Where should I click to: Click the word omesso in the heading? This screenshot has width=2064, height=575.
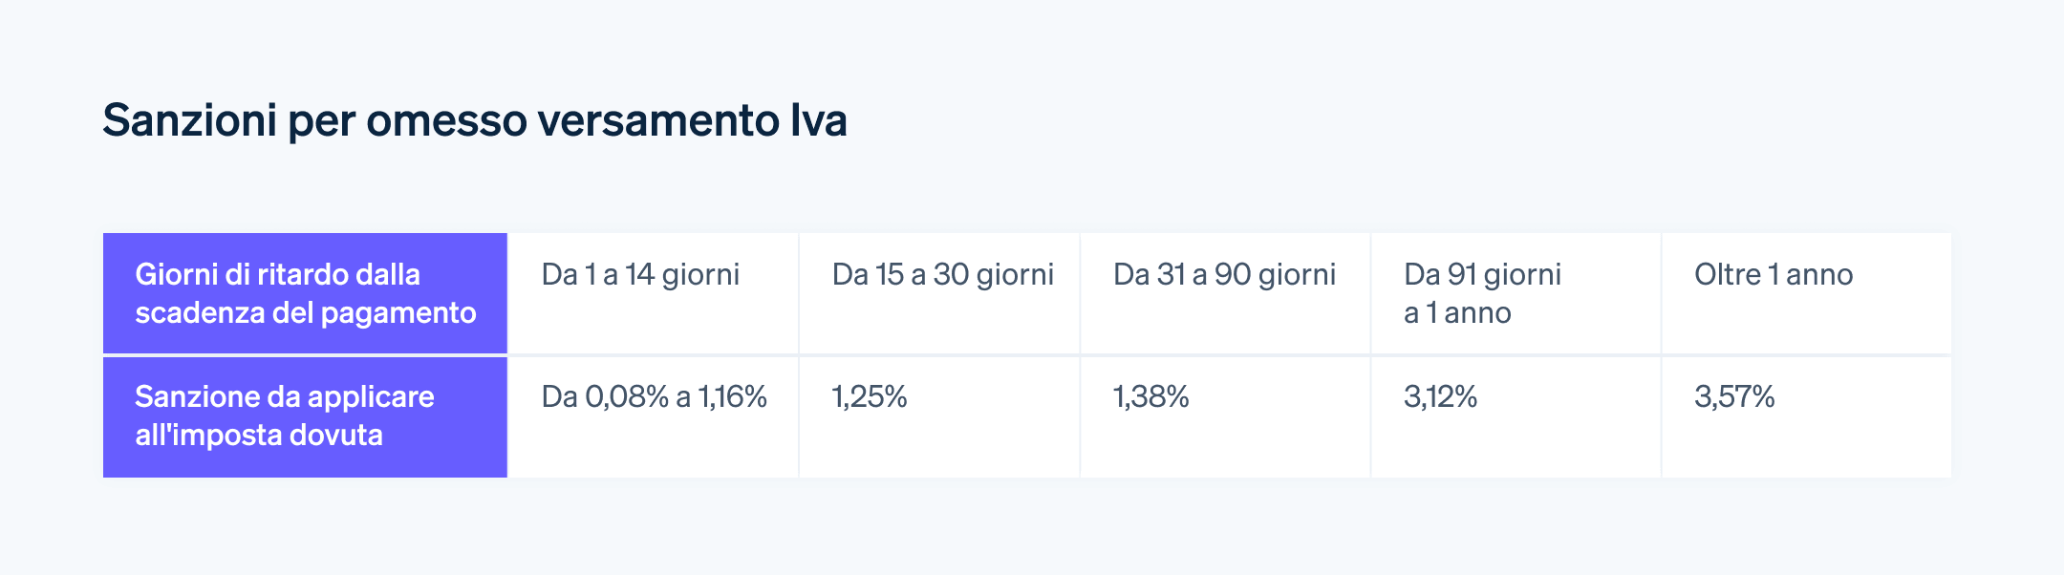tap(446, 121)
